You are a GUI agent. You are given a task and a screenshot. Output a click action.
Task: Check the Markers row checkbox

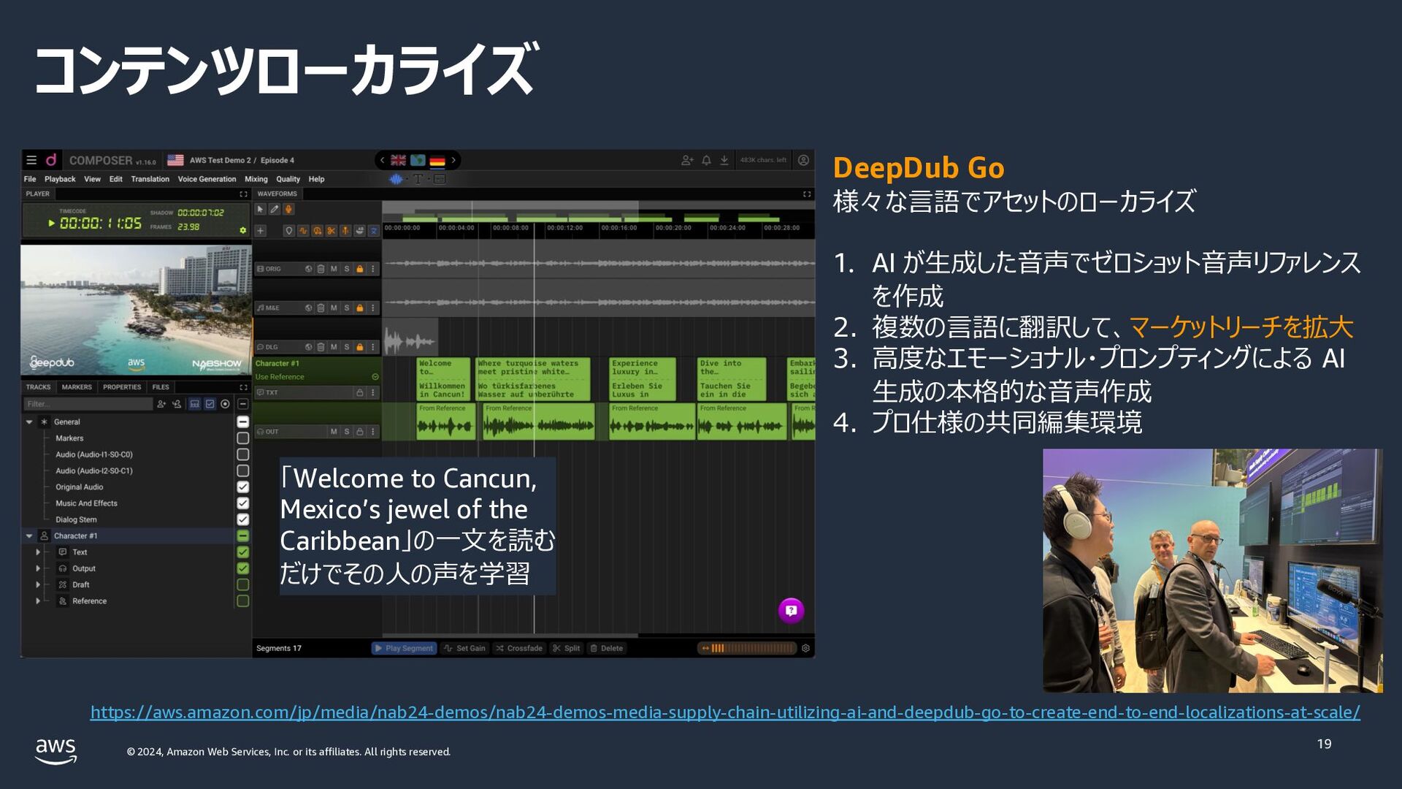(243, 438)
